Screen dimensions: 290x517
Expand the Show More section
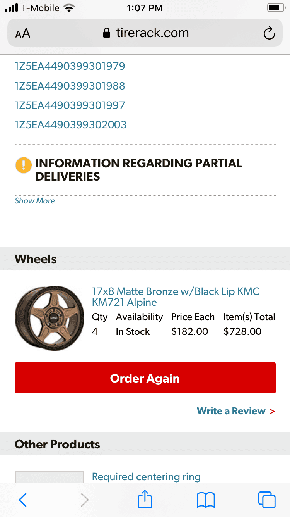[x=35, y=201]
